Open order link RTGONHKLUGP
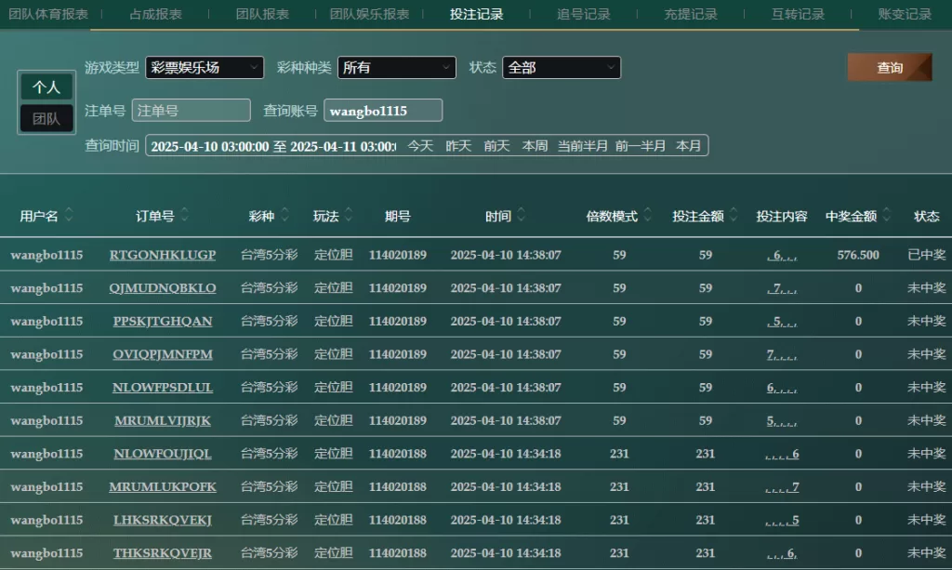Screen dimensions: 952x570 click(x=163, y=255)
